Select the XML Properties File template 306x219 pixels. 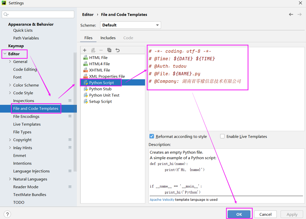[x=107, y=76]
